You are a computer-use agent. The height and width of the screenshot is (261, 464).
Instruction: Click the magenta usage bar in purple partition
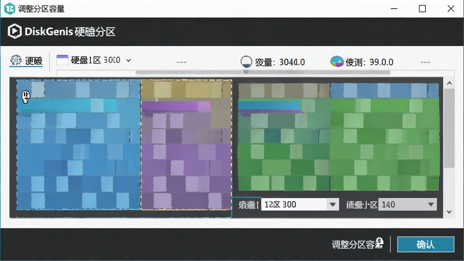[x=176, y=107]
